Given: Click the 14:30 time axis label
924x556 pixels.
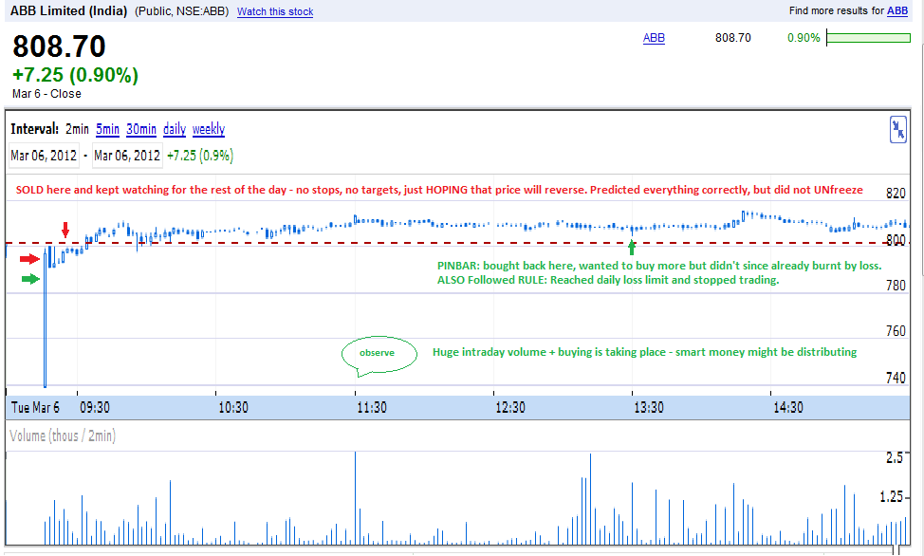Looking at the screenshot, I should click(788, 407).
